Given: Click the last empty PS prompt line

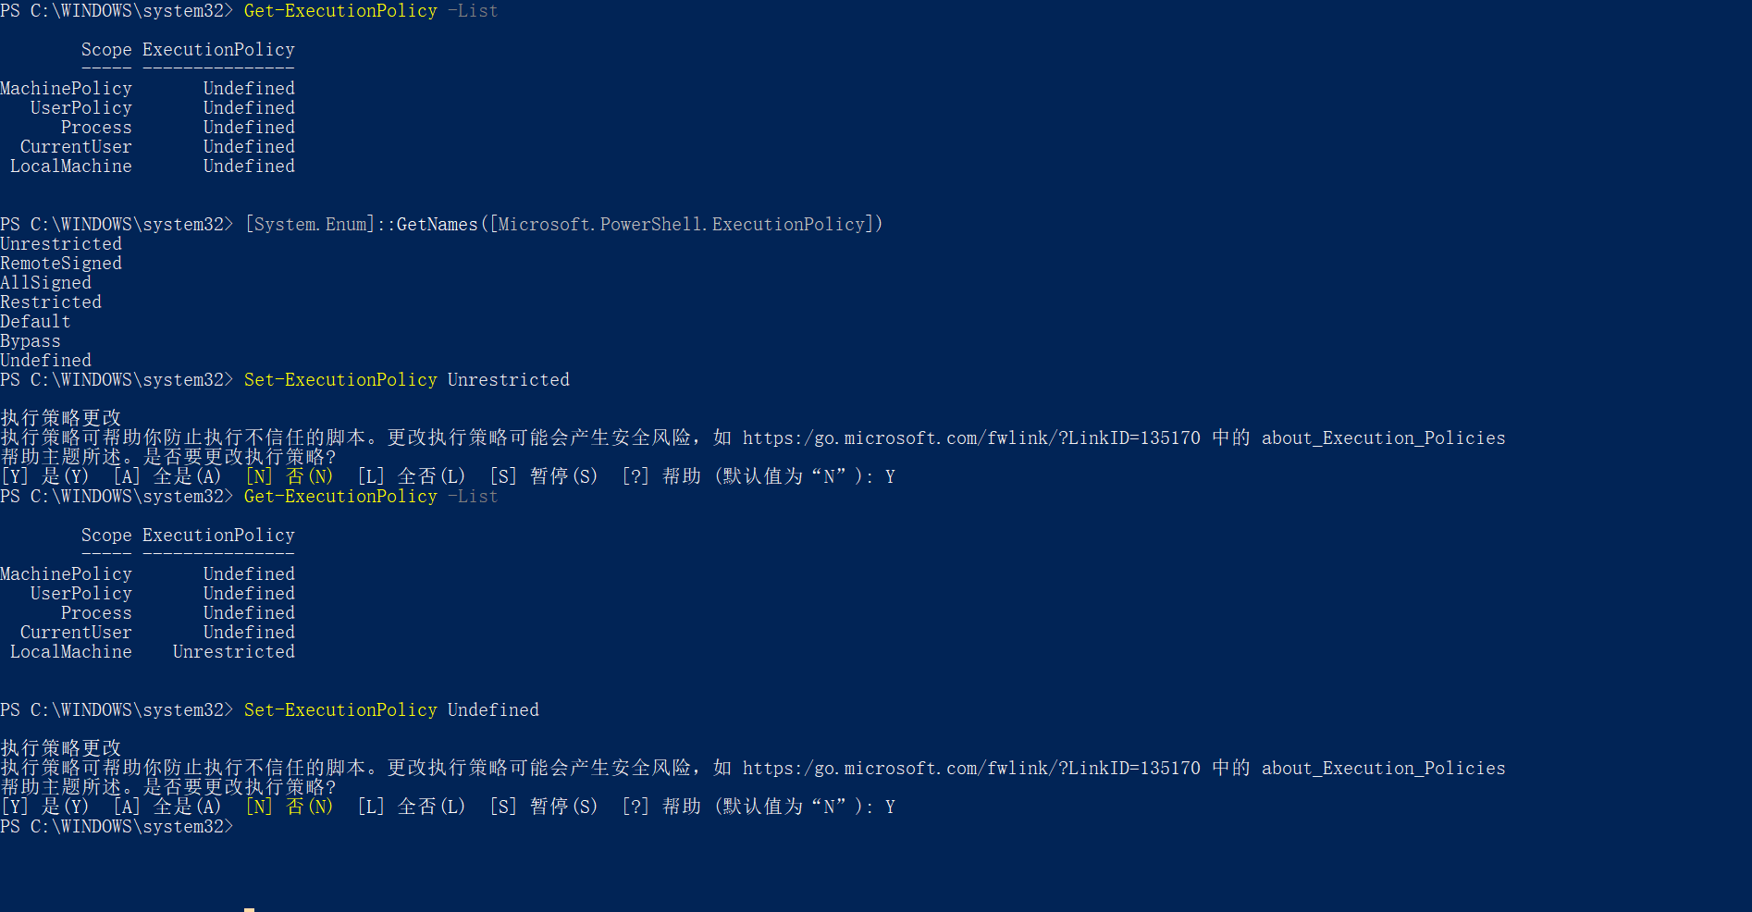Looking at the screenshot, I should (x=117, y=827).
